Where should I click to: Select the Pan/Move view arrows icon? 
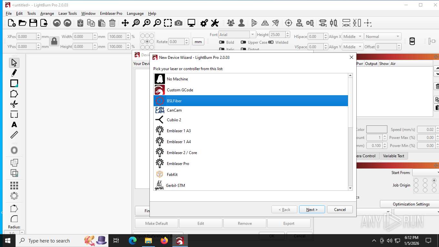coord(125,23)
